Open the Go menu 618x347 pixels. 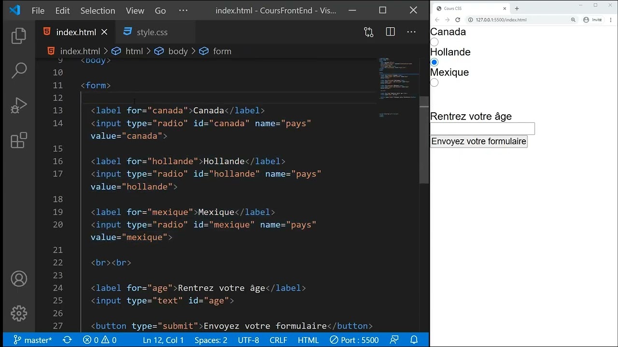click(160, 10)
